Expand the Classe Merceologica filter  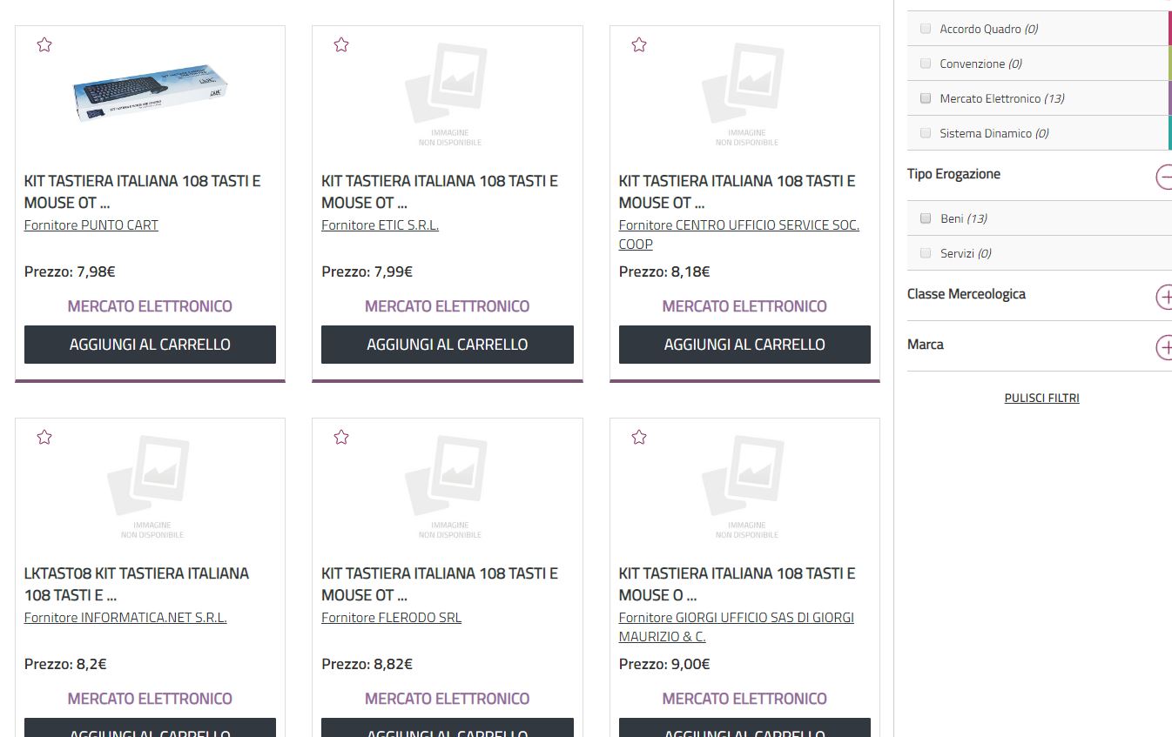point(1164,298)
